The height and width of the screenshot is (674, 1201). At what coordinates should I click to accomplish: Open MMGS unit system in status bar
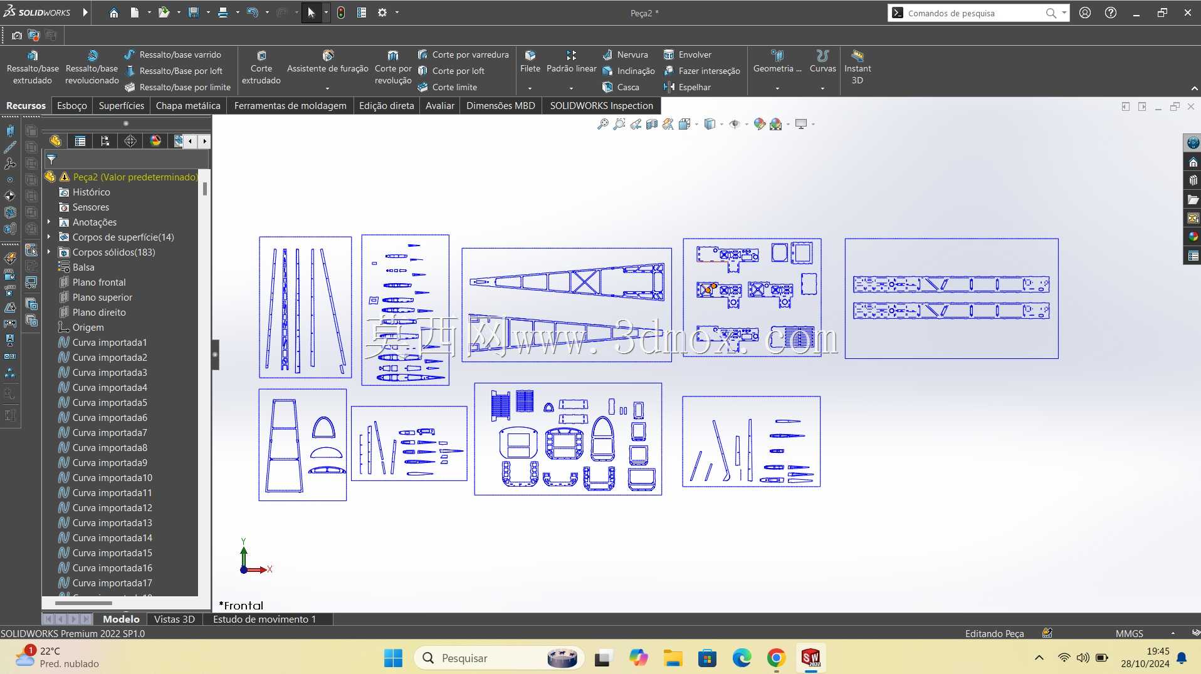pos(1130,633)
